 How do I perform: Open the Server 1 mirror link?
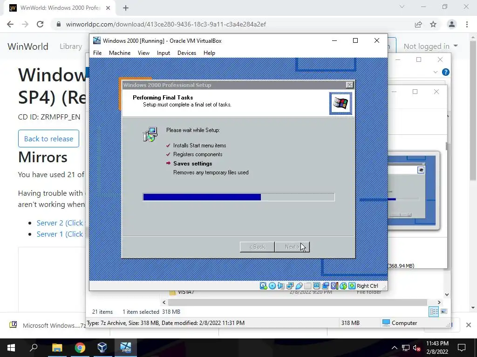point(60,234)
